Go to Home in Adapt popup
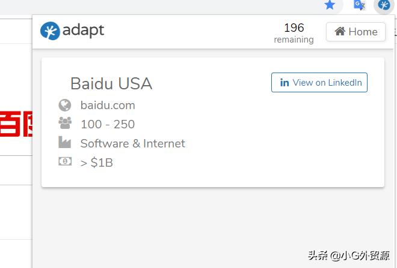 (355, 32)
